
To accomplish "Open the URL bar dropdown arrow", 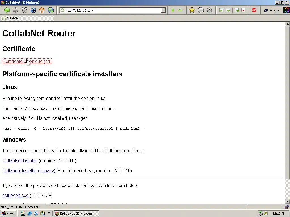I will [x=163, y=10].
